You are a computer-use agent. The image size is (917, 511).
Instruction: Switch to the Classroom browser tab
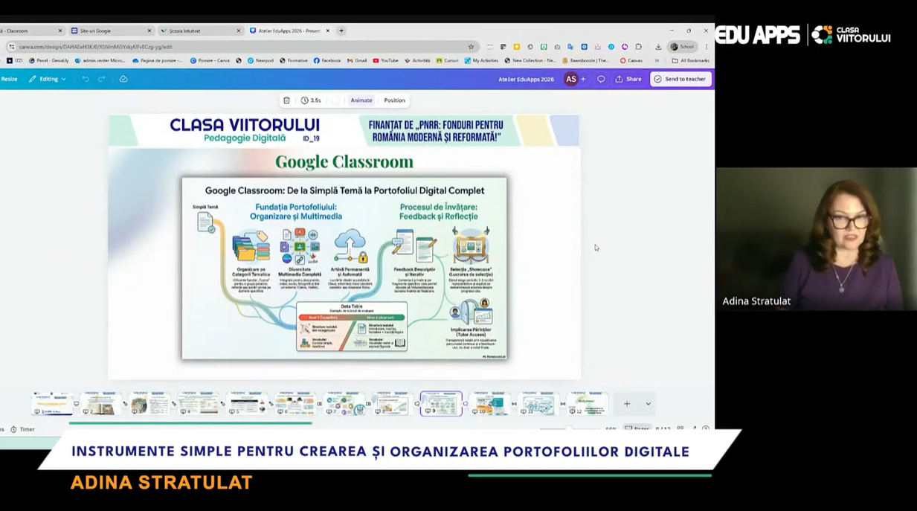tap(30, 31)
